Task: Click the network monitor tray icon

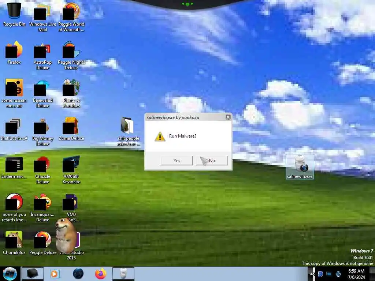Action: (329, 274)
